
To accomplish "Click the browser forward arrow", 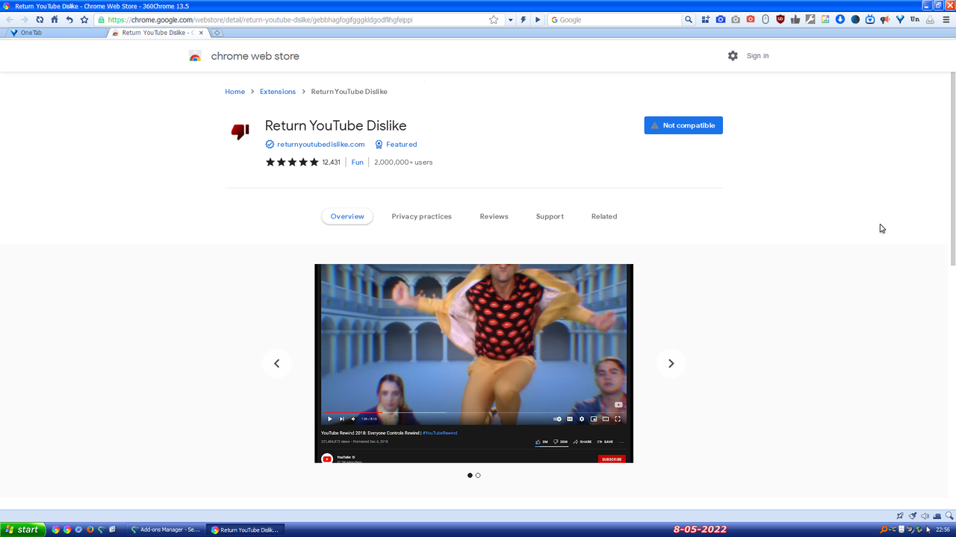I will 24,20.
